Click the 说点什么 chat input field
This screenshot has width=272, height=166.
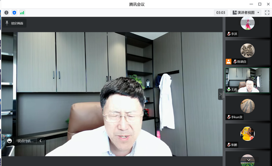(25, 141)
